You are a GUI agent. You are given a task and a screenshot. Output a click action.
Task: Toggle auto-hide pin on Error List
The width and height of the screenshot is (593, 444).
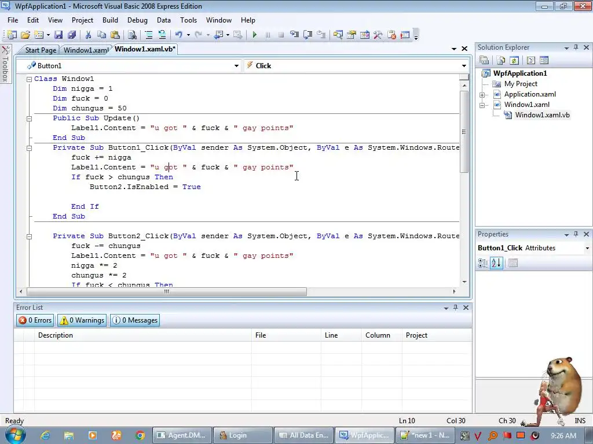[x=456, y=308]
